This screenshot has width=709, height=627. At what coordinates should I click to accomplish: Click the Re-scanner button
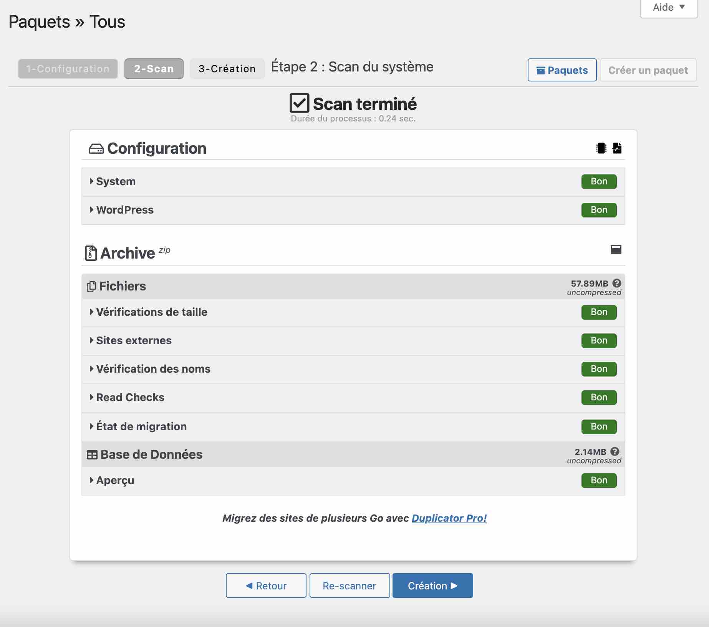click(350, 586)
